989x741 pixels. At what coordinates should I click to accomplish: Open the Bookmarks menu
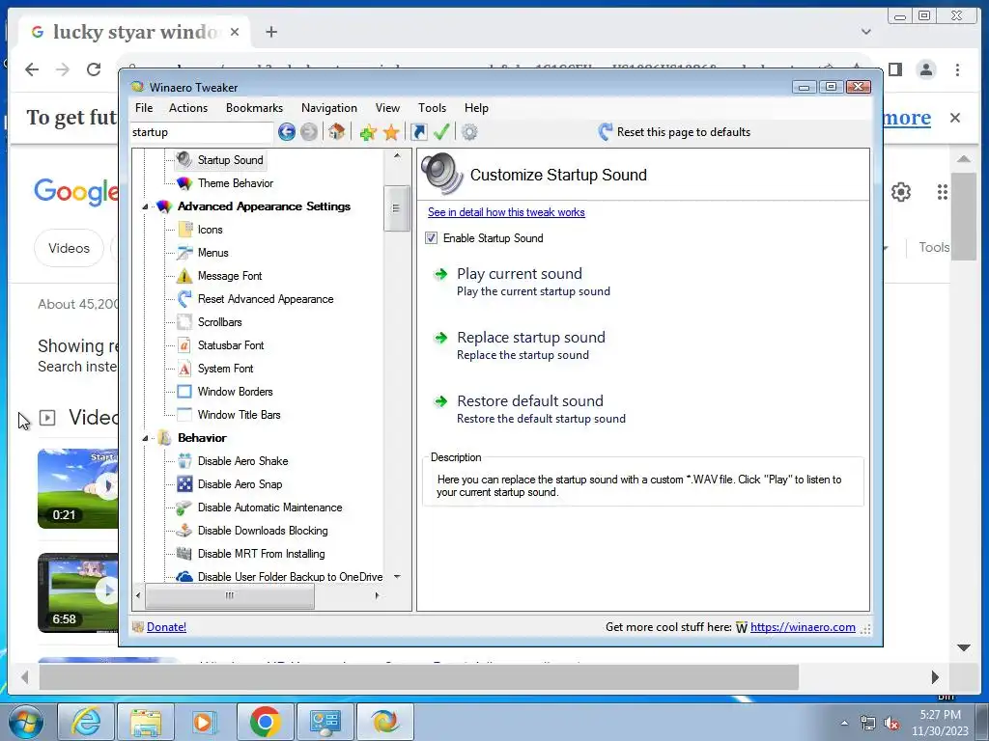pos(254,108)
